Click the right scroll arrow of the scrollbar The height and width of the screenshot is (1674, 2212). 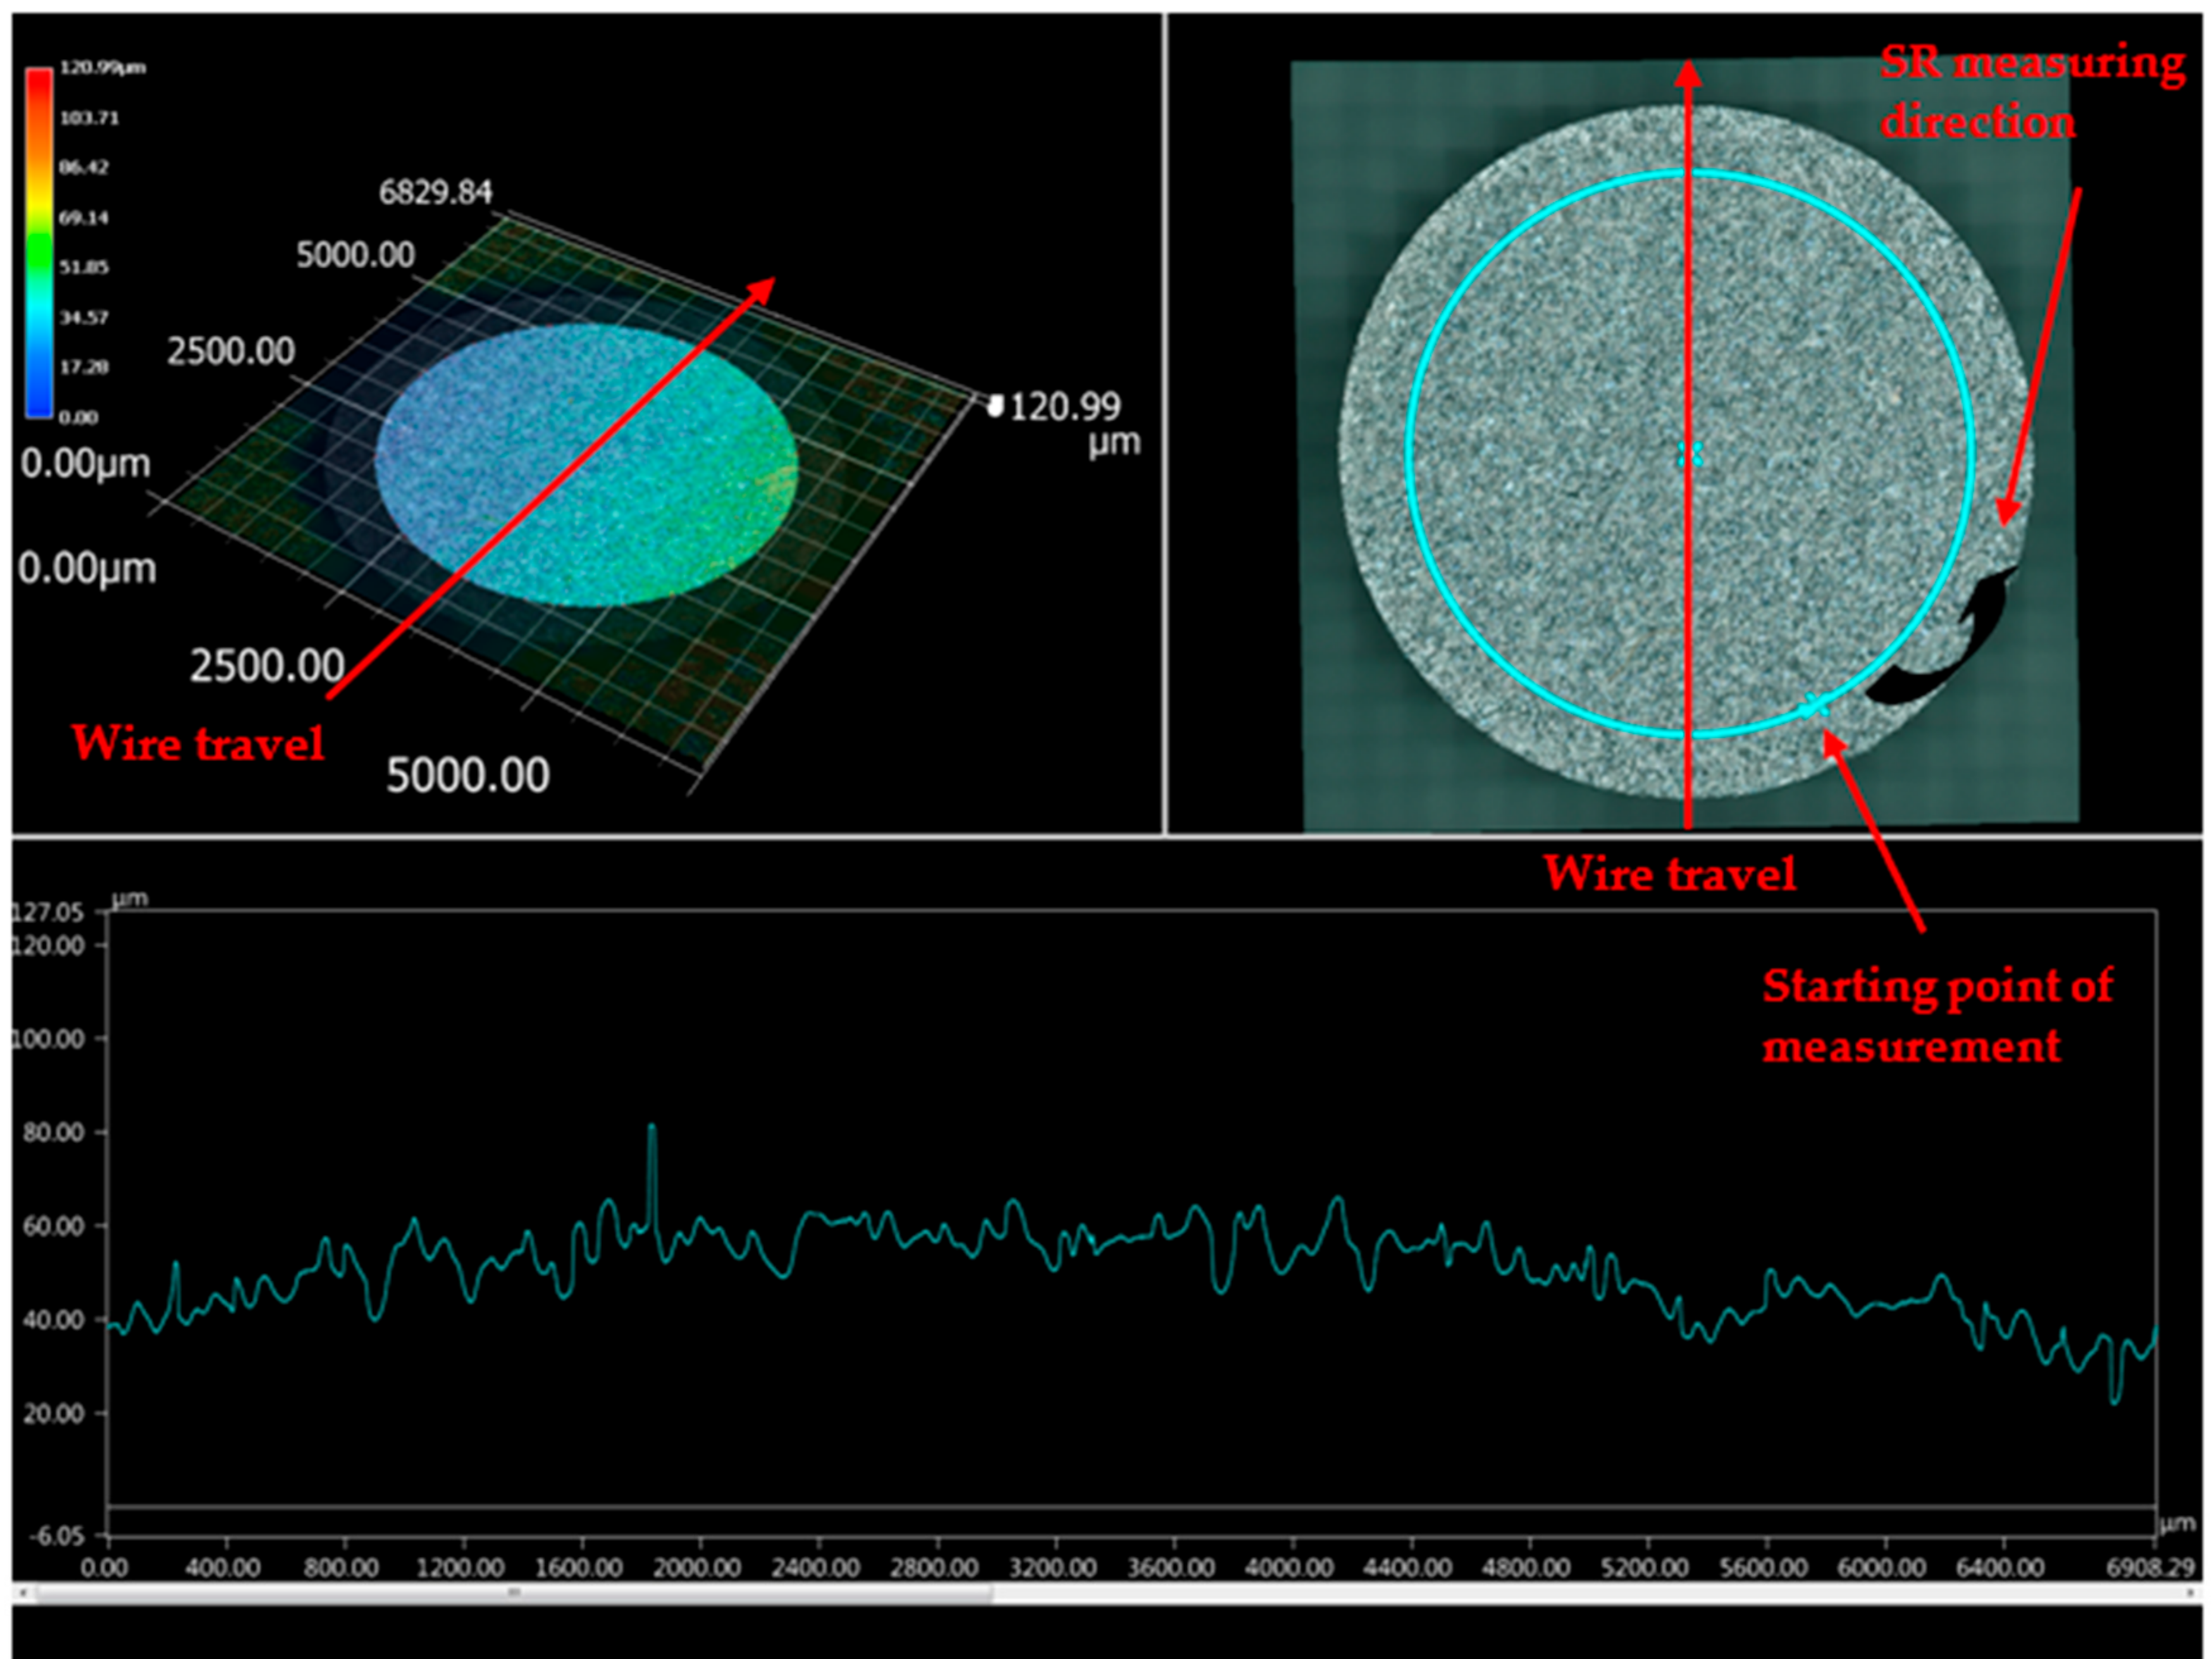coord(2192,1593)
